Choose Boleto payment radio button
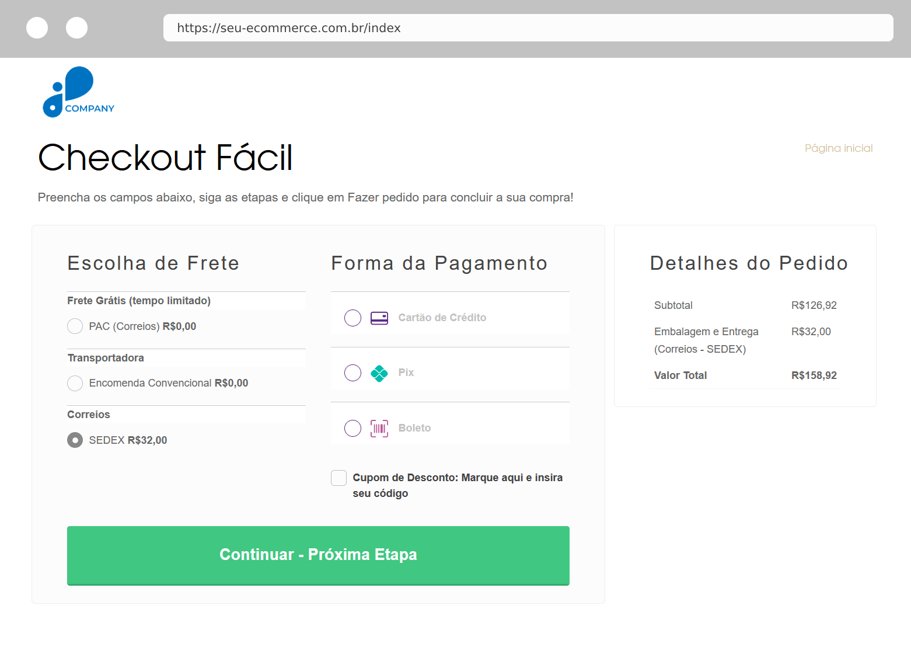This screenshot has height=647, width=911. (352, 429)
